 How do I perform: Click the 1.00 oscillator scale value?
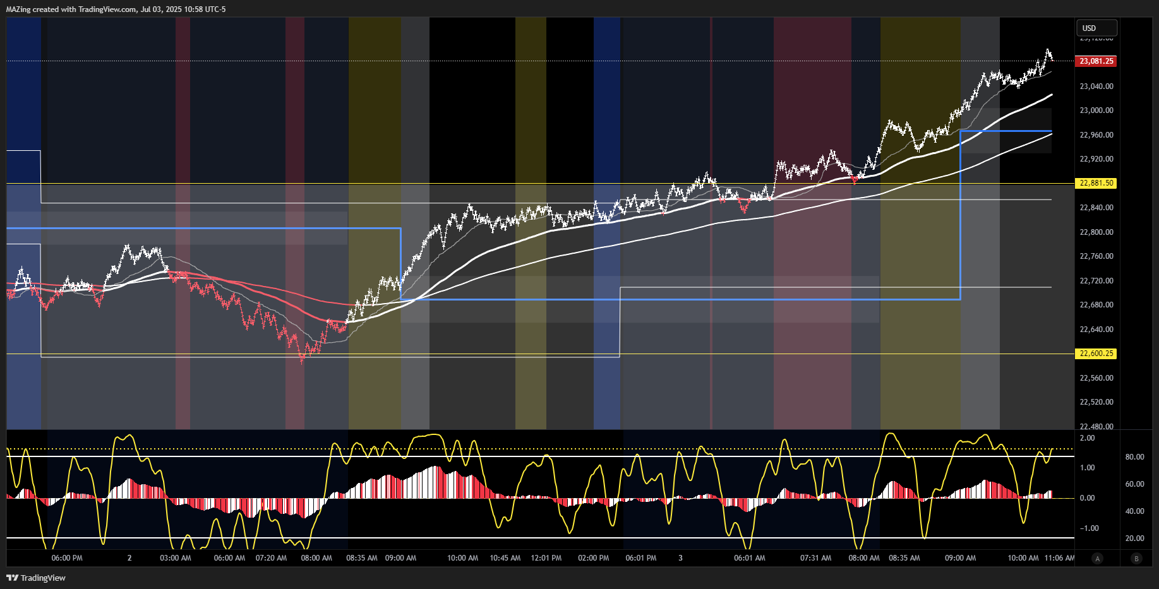pos(1088,468)
